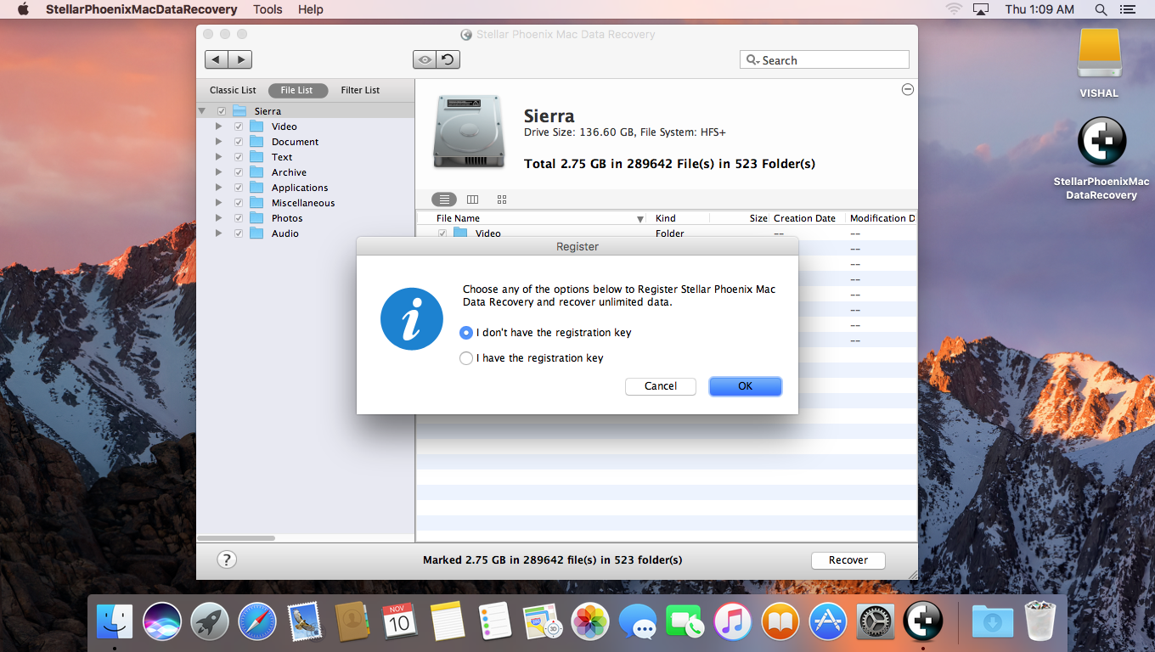Open Trash in the Dock
The height and width of the screenshot is (652, 1155).
[1039, 621]
